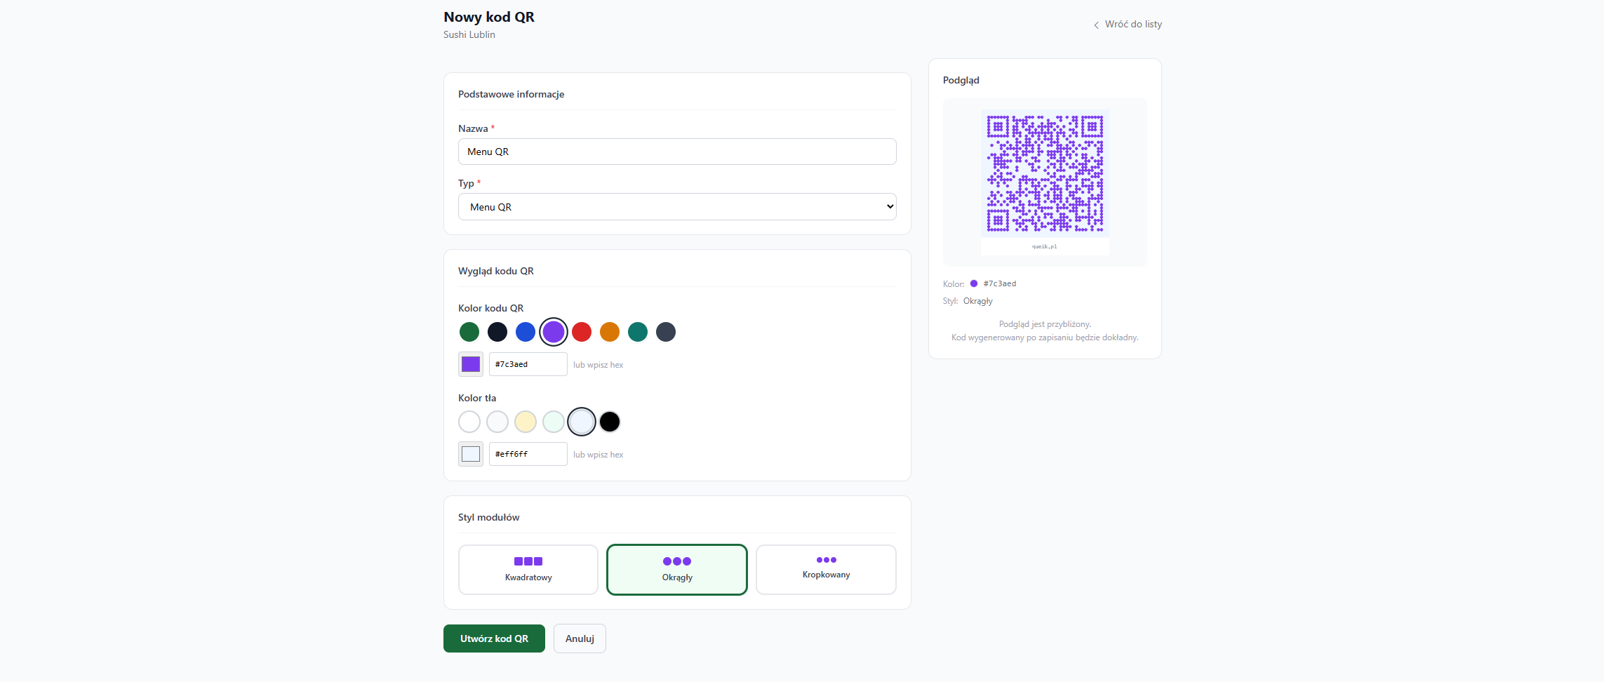Click the preview text #7c3aed
The height and width of the screenshot is (682, 1604).
click(x=1000, y=283)
